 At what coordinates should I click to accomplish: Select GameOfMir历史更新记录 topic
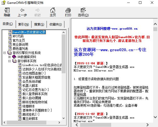pos(29,32)
